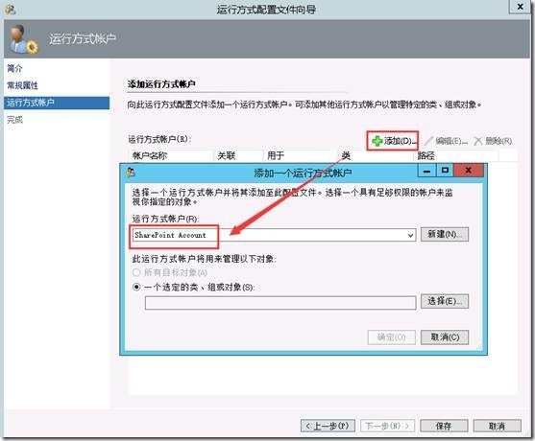The image size is (535, 441).
Task: Close the 运行方式配置文件向导 wizard window
Action: point(520,7)
